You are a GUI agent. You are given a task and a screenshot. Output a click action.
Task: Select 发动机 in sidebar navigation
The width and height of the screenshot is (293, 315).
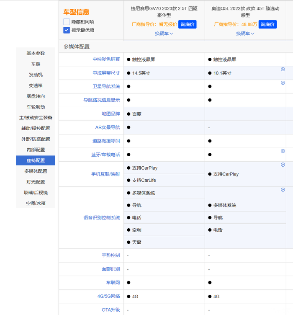tap(36, 75)
